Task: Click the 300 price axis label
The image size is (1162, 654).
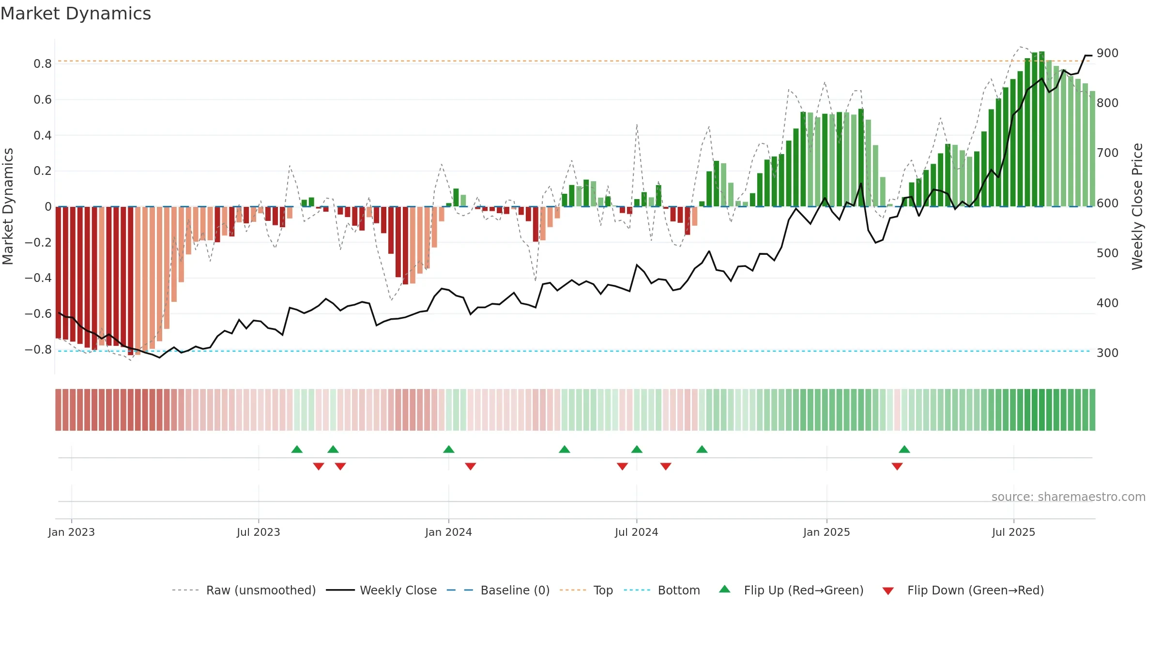Action: point(1108,353)
